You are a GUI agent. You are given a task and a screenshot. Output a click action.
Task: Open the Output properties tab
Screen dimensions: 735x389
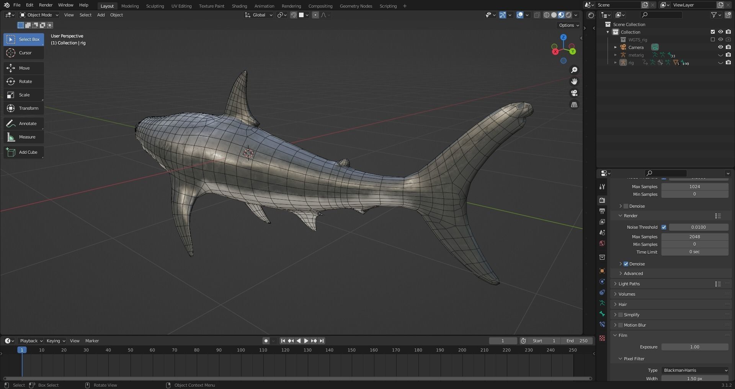(602, 211)
